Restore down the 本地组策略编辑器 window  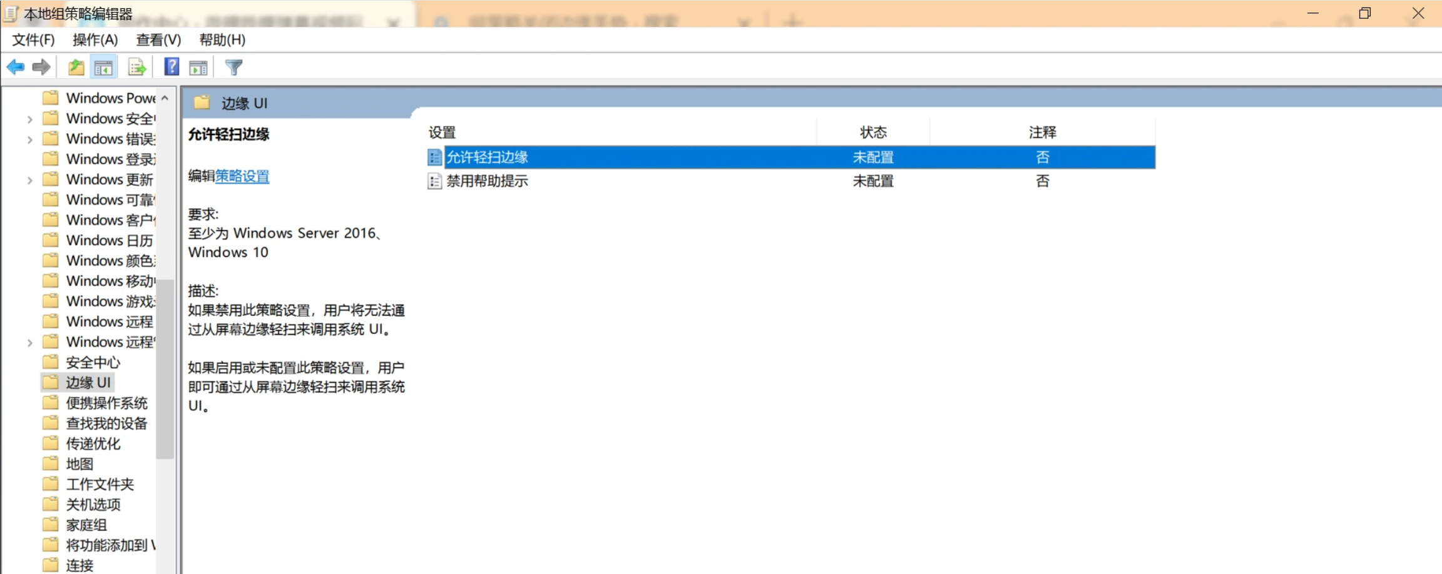[x=1365, y=13]
